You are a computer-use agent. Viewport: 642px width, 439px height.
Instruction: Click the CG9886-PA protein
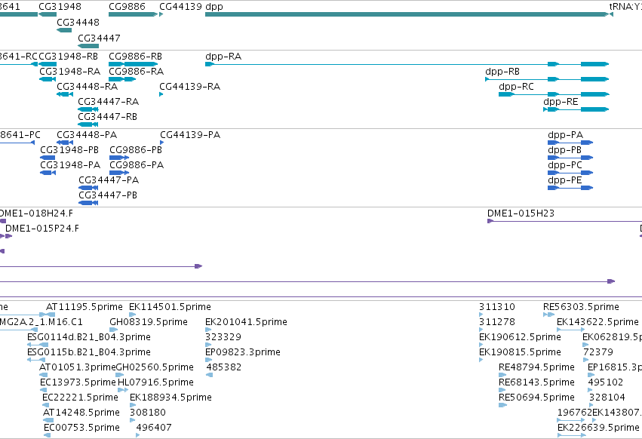point(119,173)
